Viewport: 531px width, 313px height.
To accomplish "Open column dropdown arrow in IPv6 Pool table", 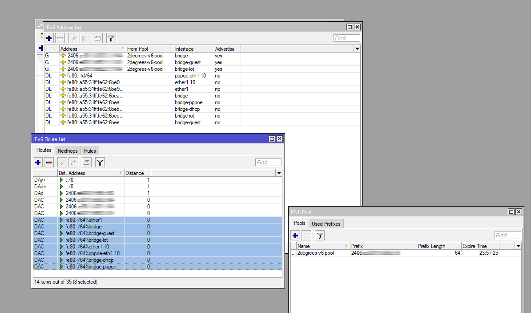I will (x=518, y=246).
